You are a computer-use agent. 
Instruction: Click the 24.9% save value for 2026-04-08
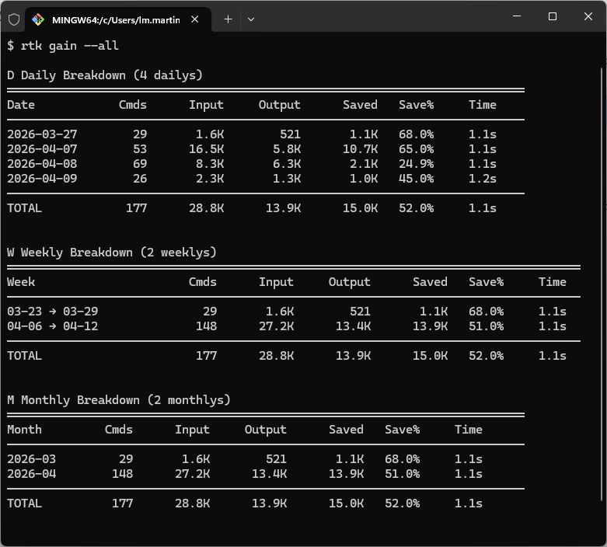point(416,164)
